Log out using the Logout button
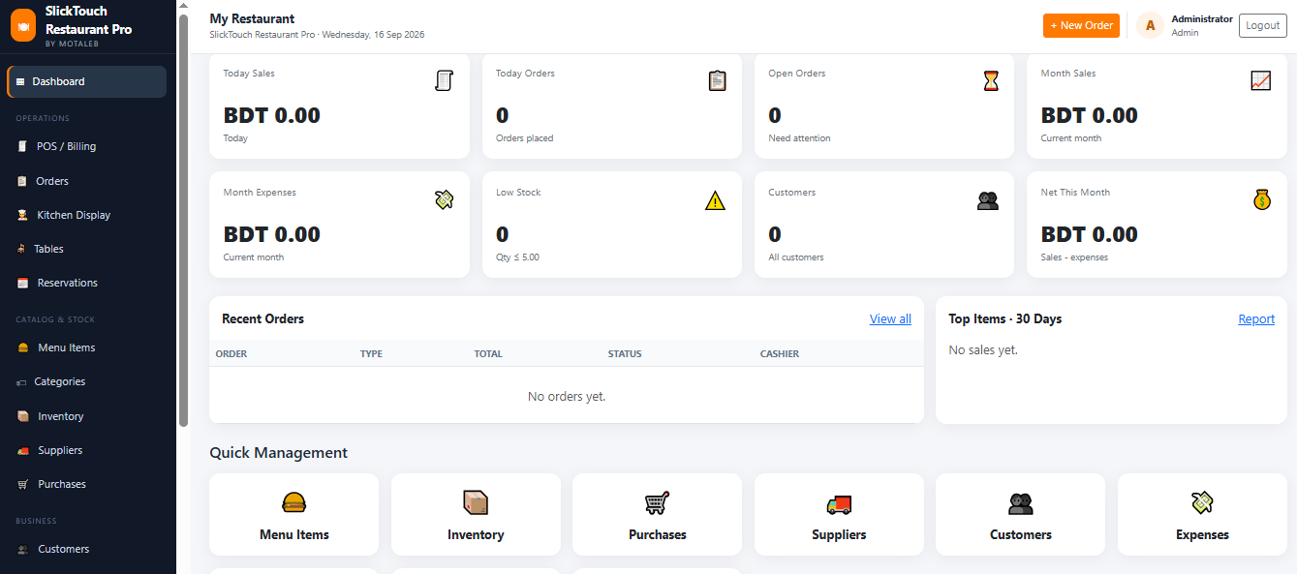Screen dimensions: 1297x574 [1262, 25]
